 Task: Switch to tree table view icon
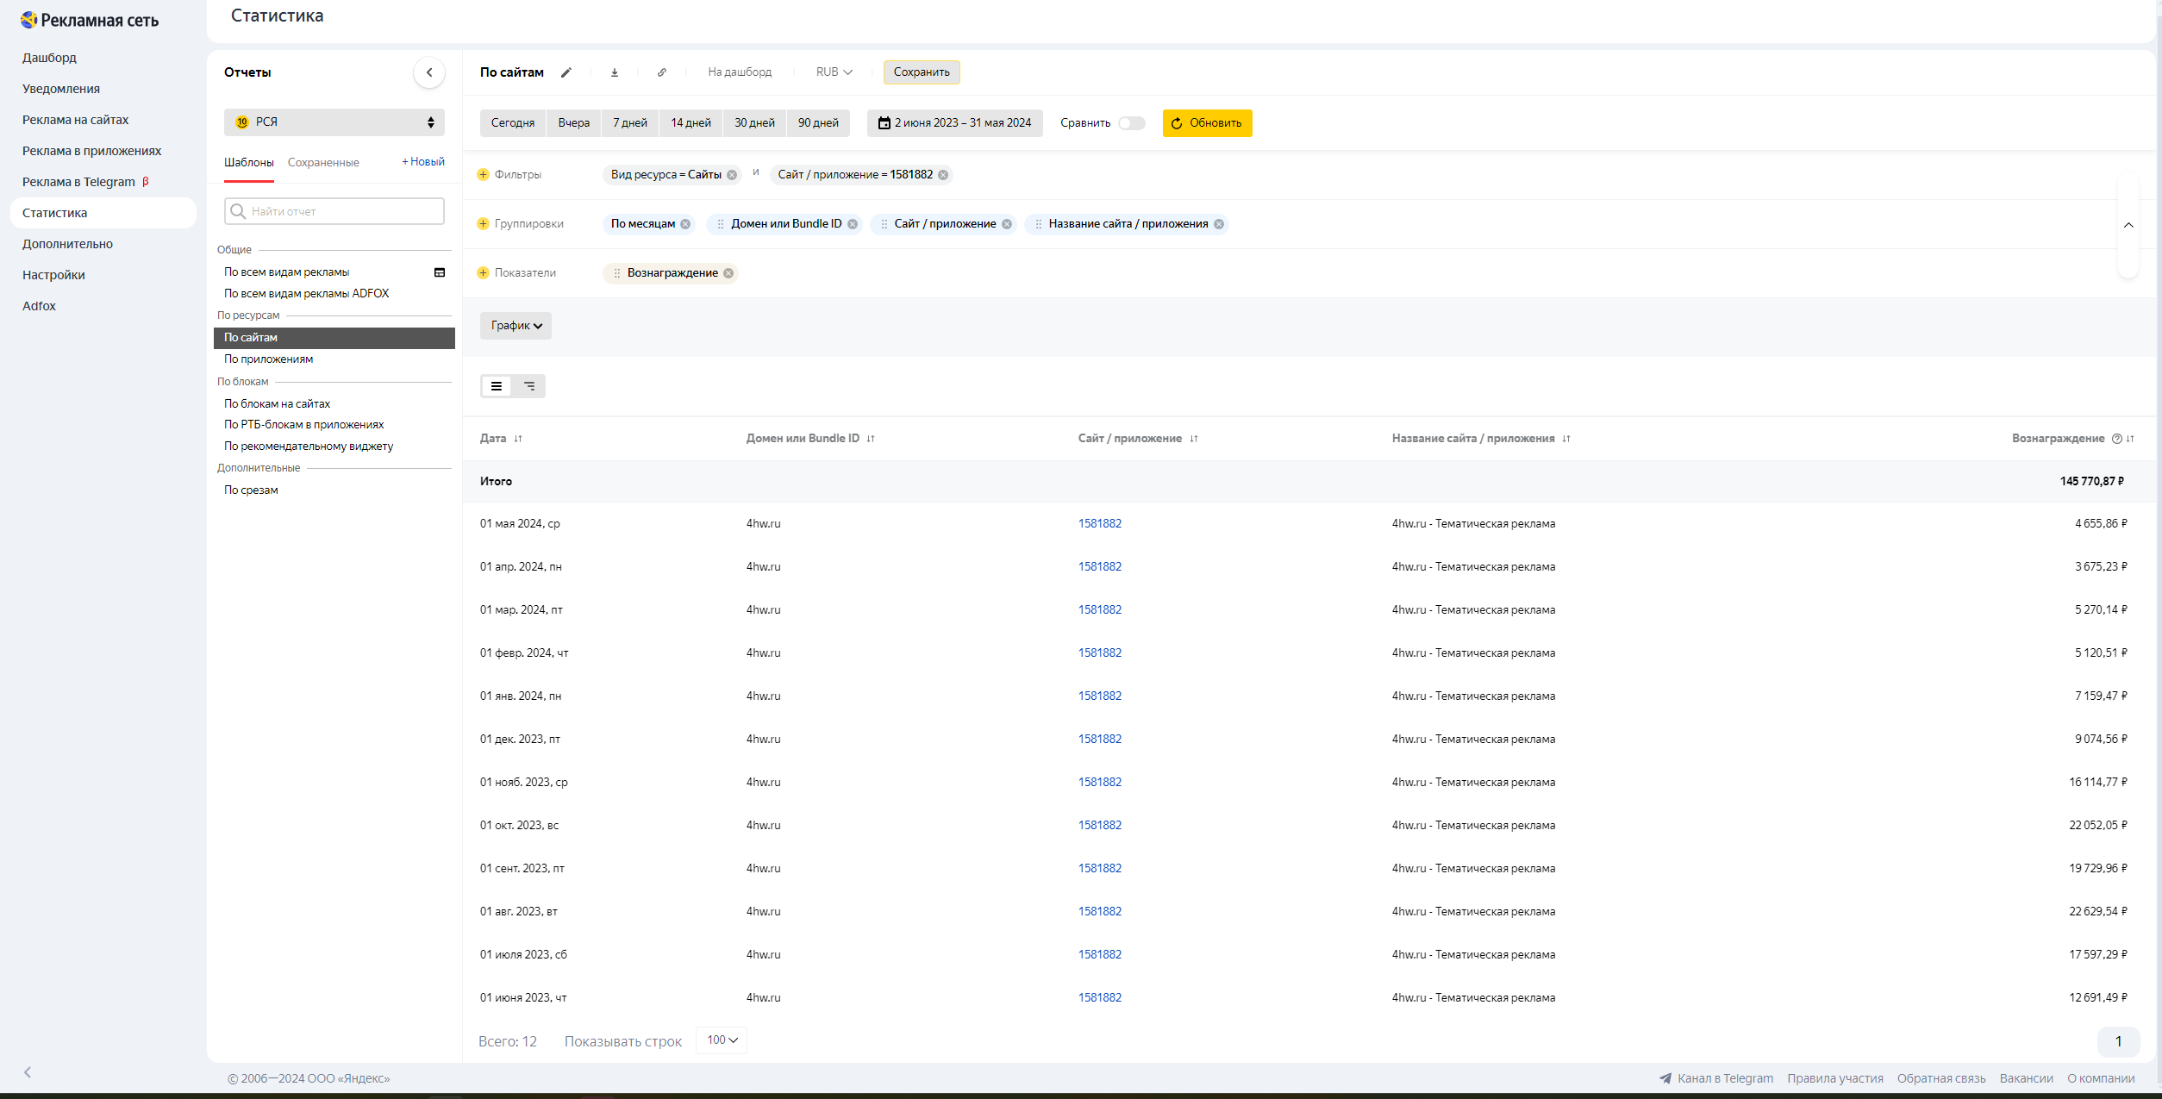point(529,386)
